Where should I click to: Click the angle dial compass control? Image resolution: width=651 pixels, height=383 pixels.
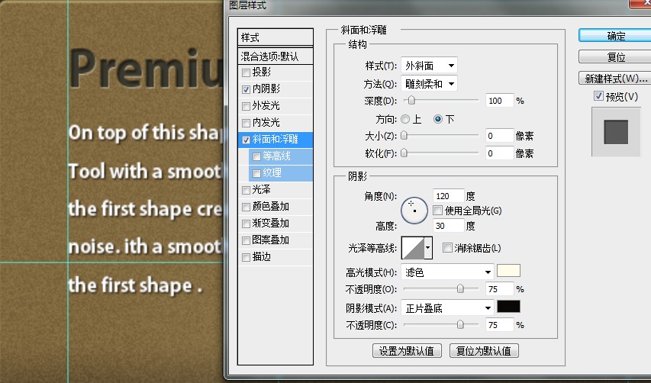point(414,210)
